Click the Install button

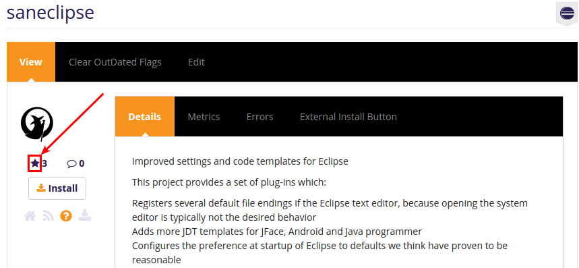[57, 188]
